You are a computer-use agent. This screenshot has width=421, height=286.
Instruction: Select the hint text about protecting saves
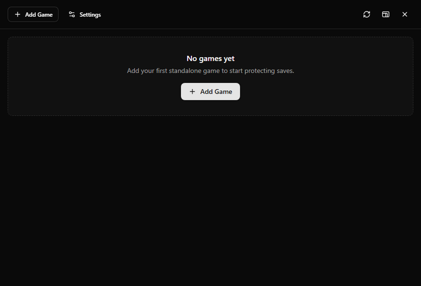tap(210, 70)
